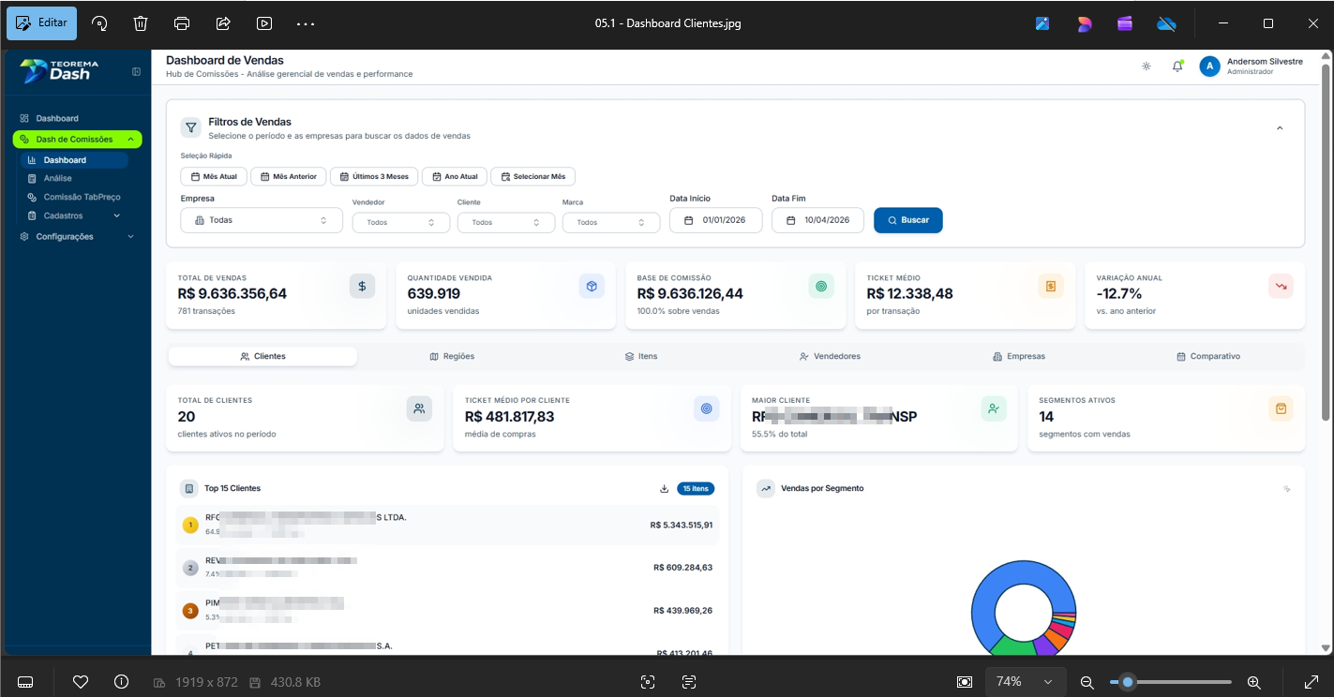Open Comissão TabPreço in the sidebar
The height and width of the screenshot is (697, 1334).
[x=82, y=197]
